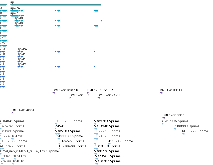Select clone DME1-010G13.R label
The height and width of the screenshot is (165, 213).
[x=100, y=90]
